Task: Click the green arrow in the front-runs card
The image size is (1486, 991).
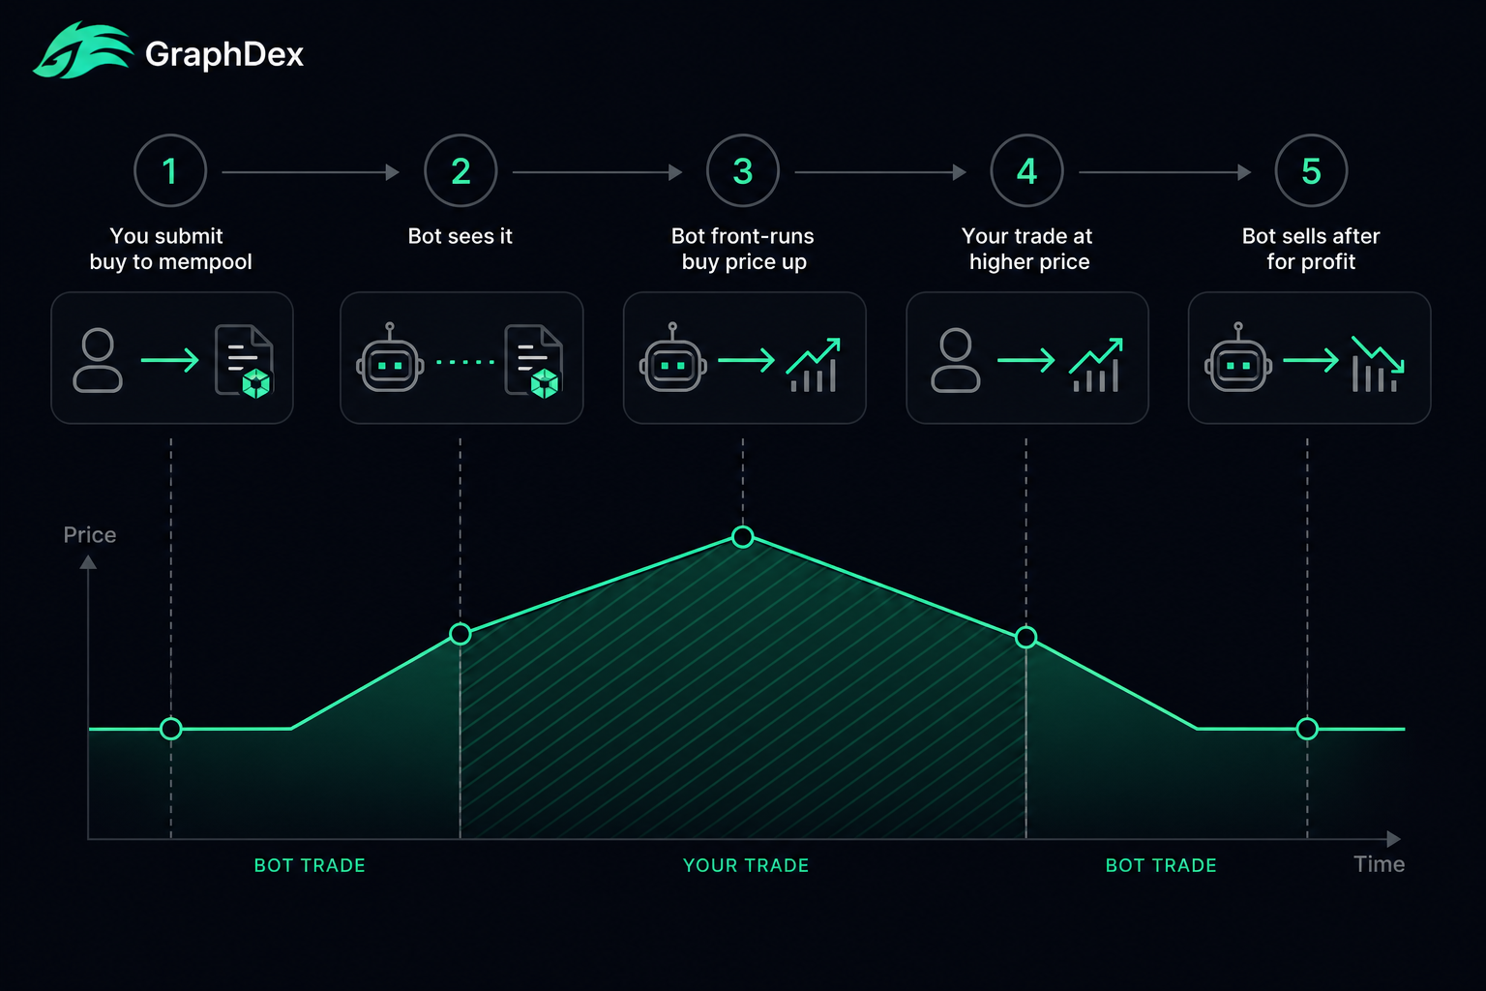Action: tap(746, 361)
